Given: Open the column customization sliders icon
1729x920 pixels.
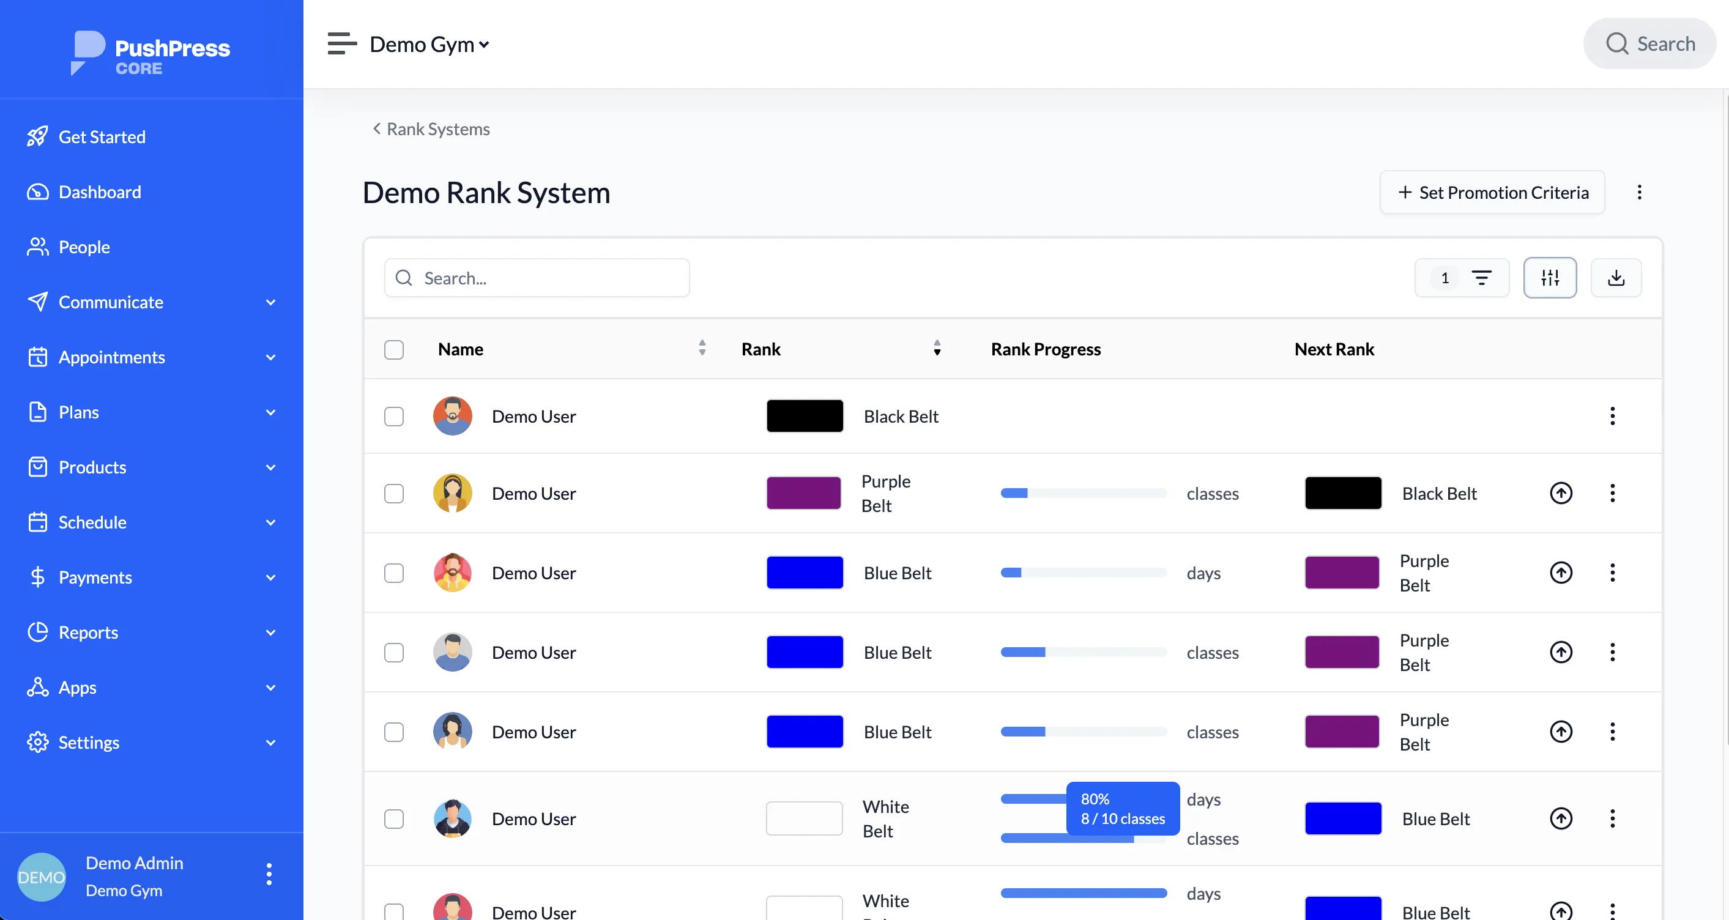Looking at the screenshot, I should [1550, 277].
